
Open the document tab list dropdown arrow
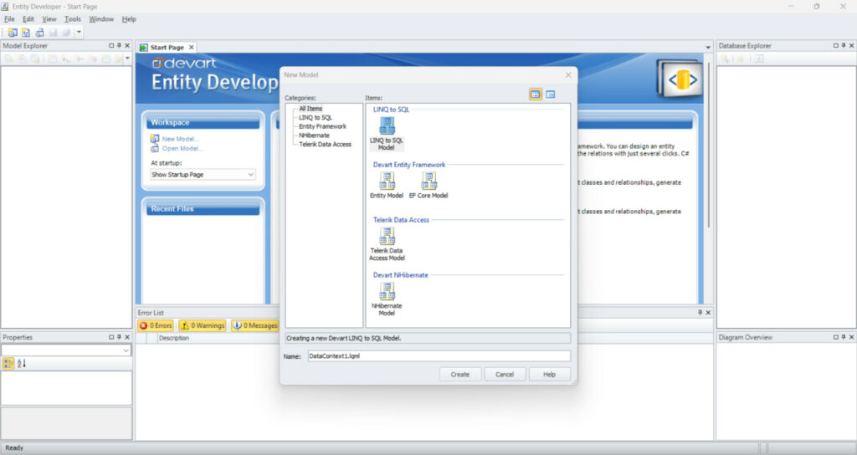(708, 48)
